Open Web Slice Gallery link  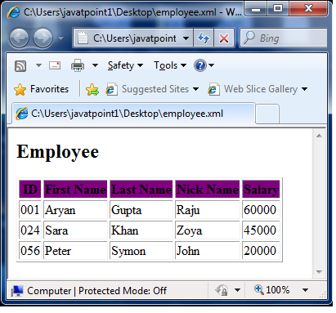(x=258, y=89)
